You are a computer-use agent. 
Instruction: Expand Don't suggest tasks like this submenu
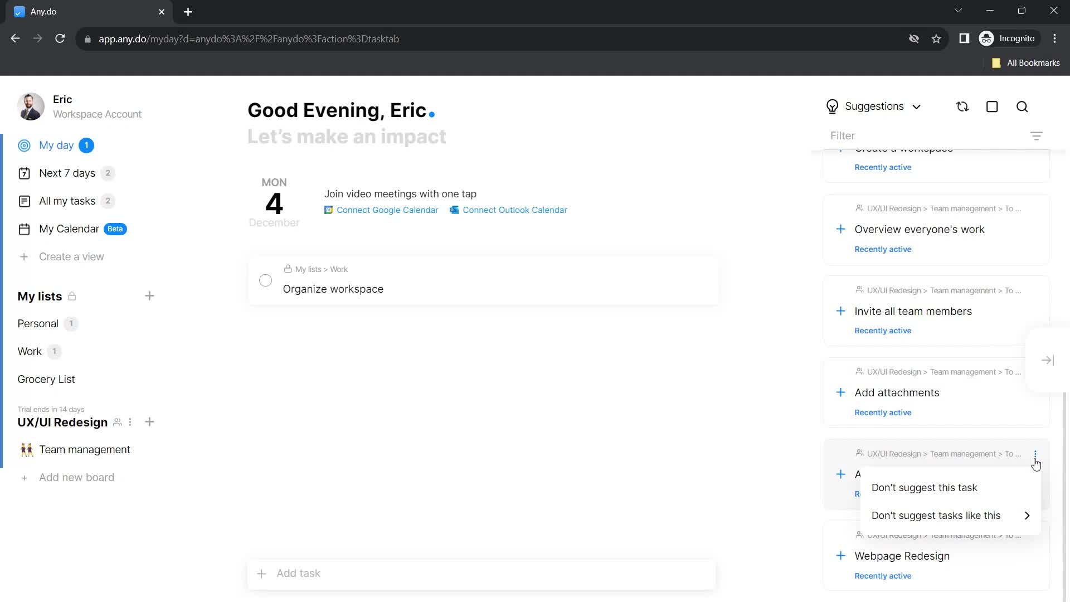coord(951,515)
